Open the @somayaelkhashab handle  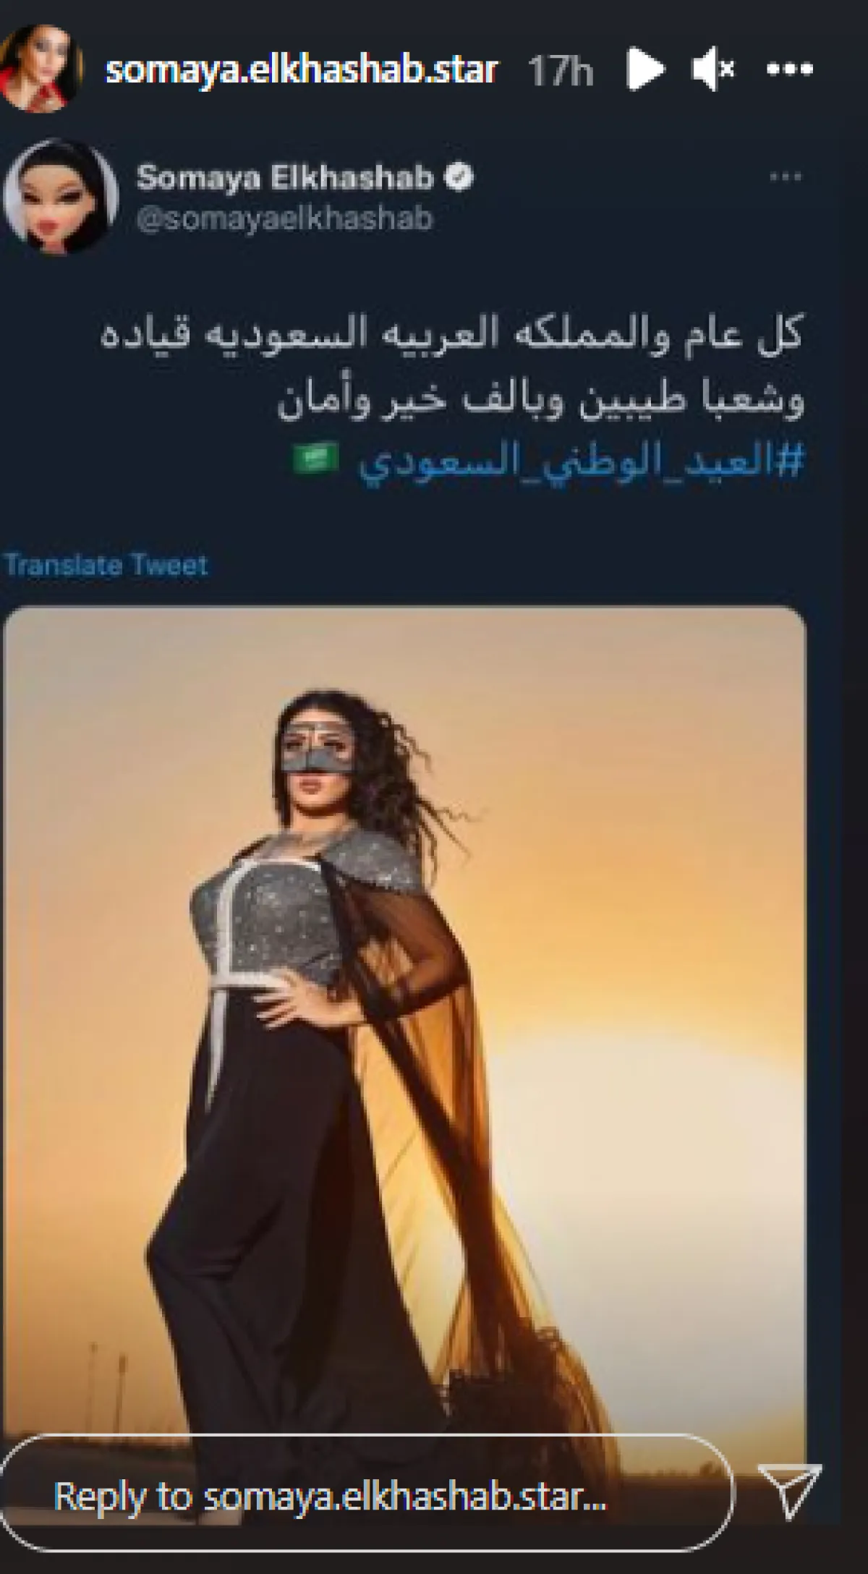click(284, 219)
